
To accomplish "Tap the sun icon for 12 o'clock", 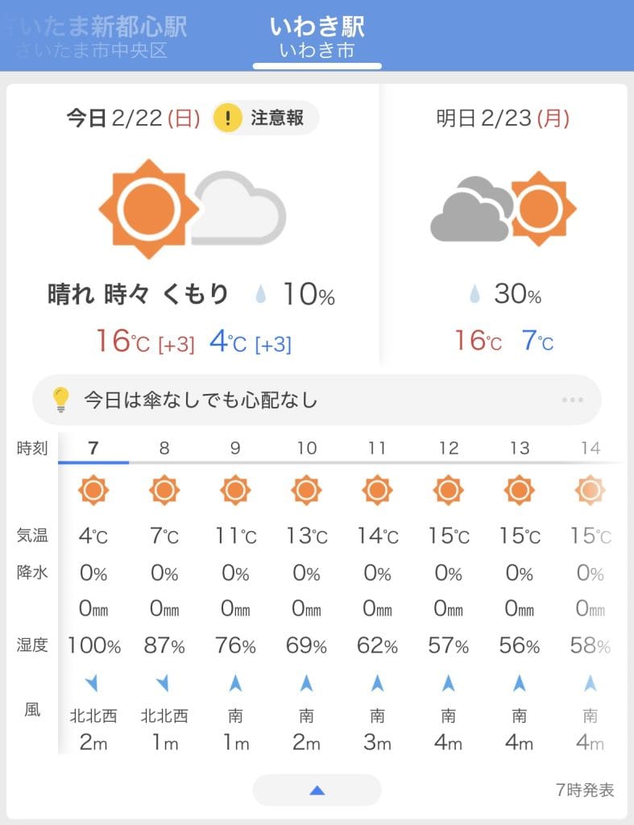I will [x=449, y=490].
